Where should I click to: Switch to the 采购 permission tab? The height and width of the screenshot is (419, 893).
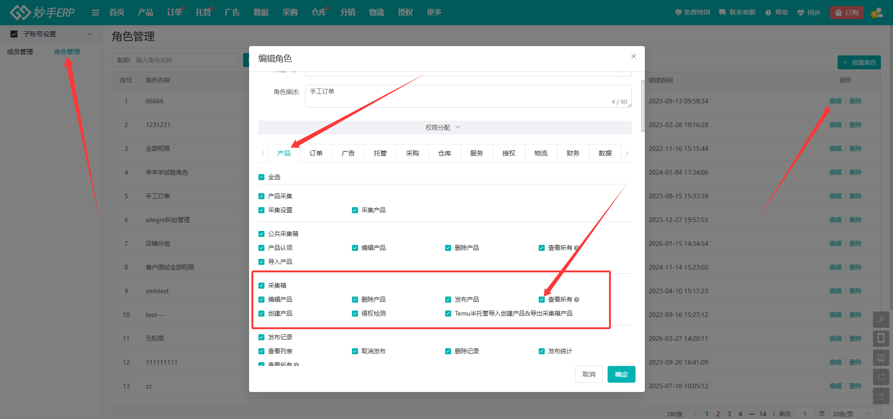pos(412,153)
